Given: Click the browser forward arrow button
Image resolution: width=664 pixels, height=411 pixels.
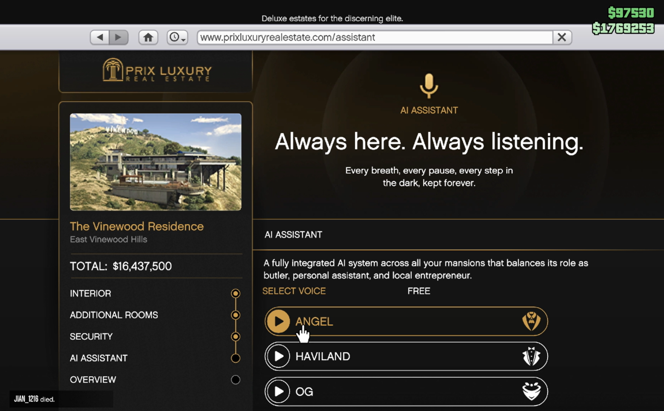Looking at the screenshot, I should (118, 37).
